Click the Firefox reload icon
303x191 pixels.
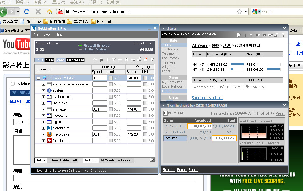pos(27,12)
